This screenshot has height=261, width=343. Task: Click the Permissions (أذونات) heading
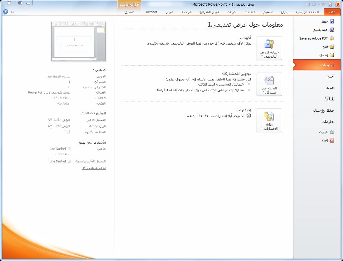246,38
